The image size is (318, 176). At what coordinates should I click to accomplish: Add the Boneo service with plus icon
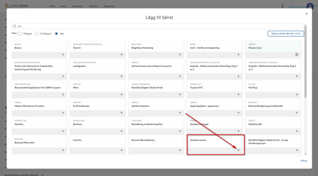[63, 55]
